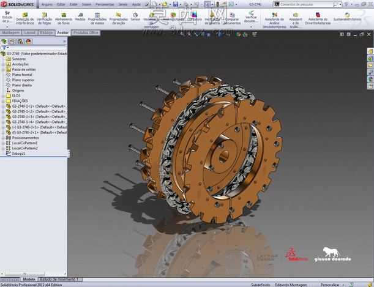The height and width of the screenshot is (287, 374).
Task: Expand the Estudo de projeto dropdown arrow
Action: [x=7, y=27]
